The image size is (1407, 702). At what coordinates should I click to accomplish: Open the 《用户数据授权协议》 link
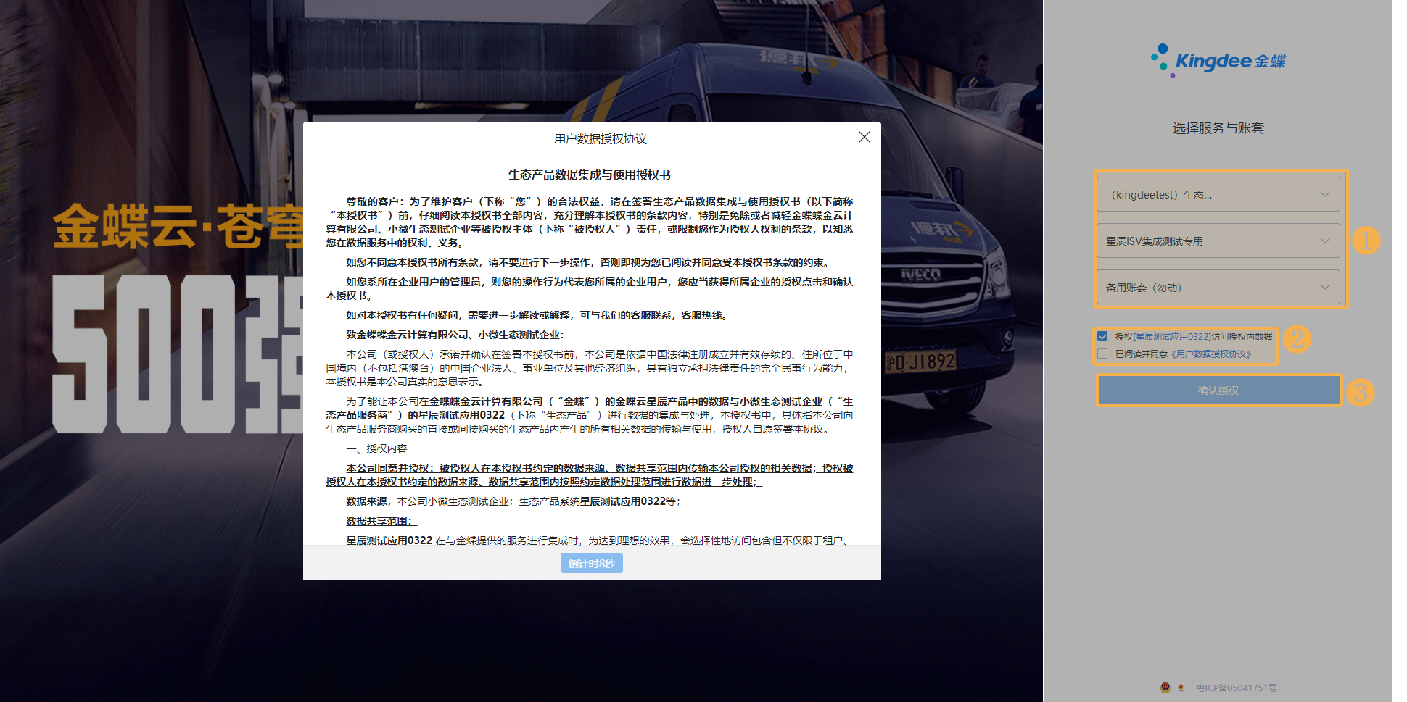point(1210,354)
